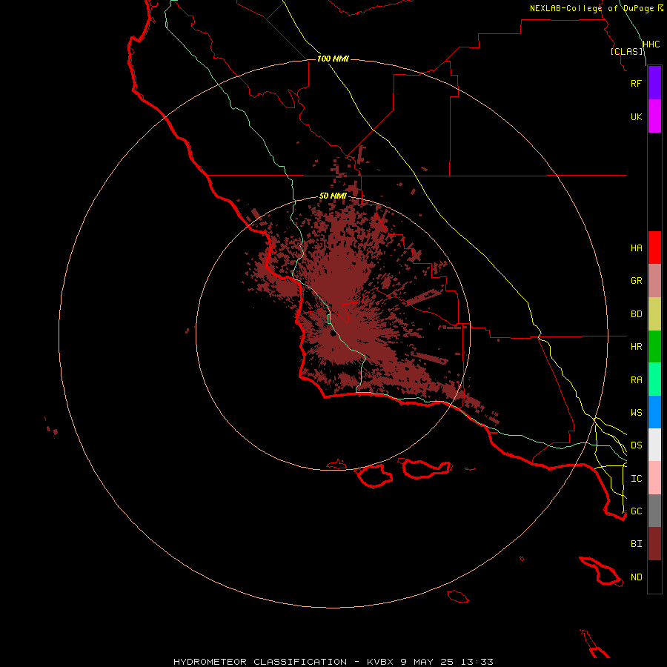Click the UK magenta legend swatch

pyautogui.click(x=654, y=116)
